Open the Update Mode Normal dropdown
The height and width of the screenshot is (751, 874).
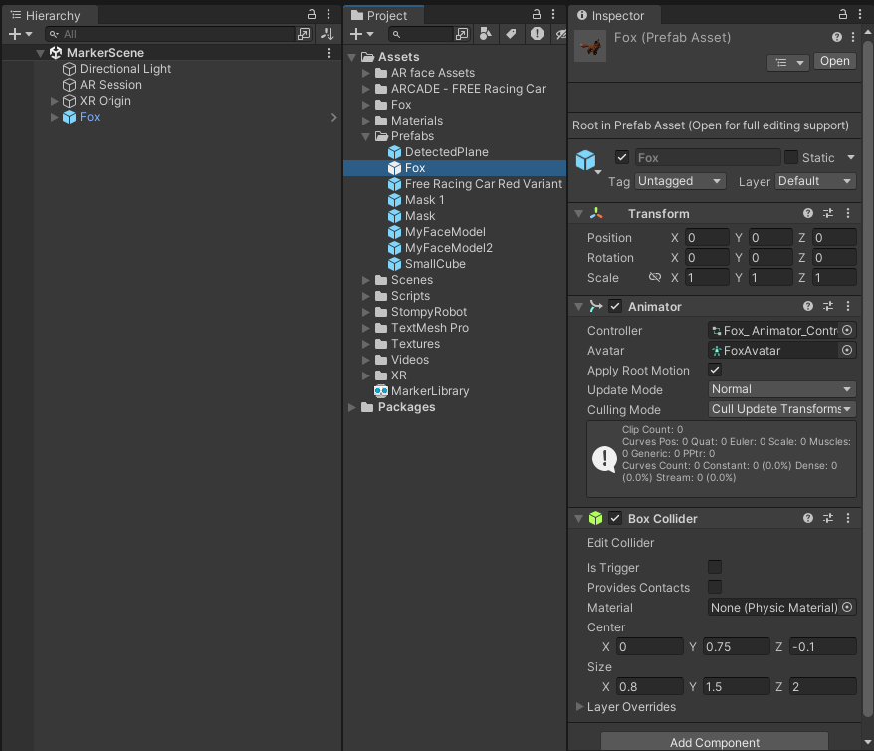(781, 389)
